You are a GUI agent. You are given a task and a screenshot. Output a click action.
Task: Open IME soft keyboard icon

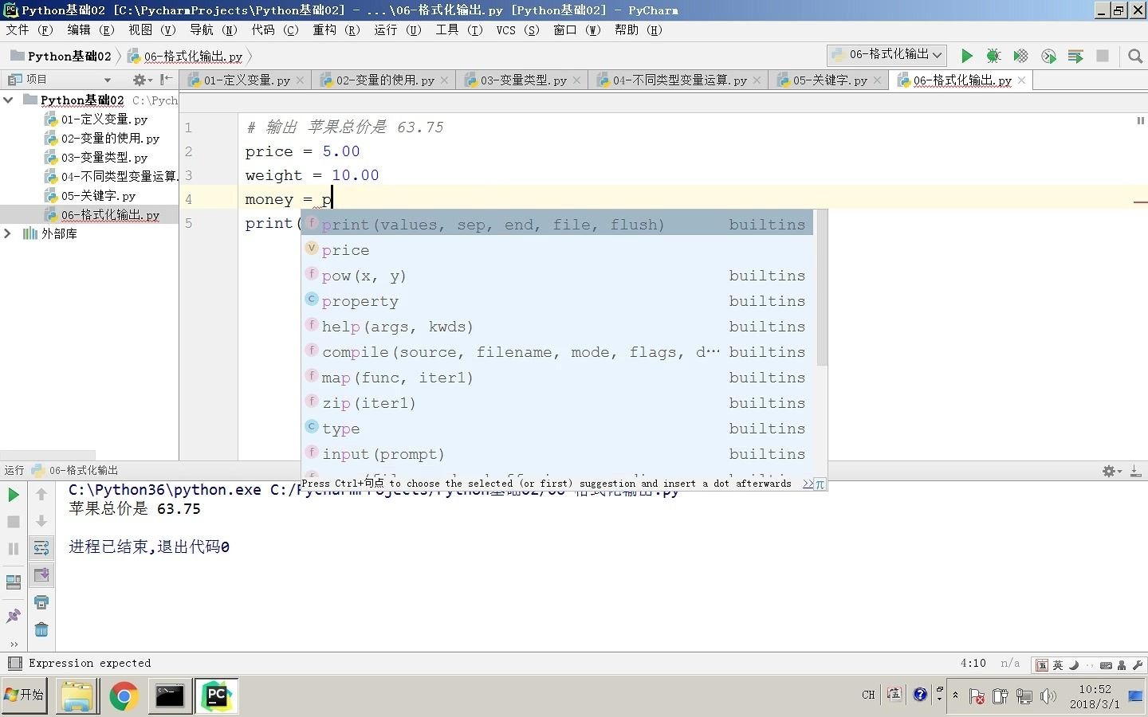coord(1106,664)
